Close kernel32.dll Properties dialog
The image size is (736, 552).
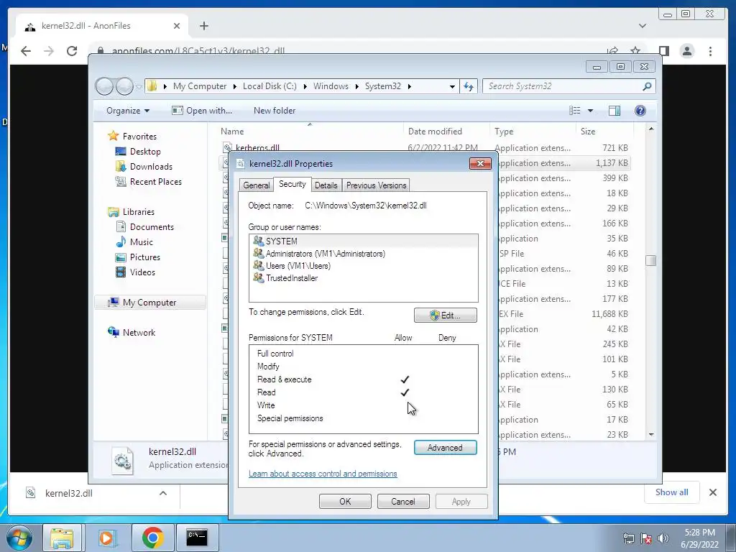[x=480, y=163]
